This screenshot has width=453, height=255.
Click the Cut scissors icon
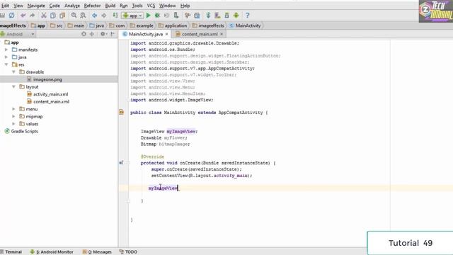coord(44,16)
